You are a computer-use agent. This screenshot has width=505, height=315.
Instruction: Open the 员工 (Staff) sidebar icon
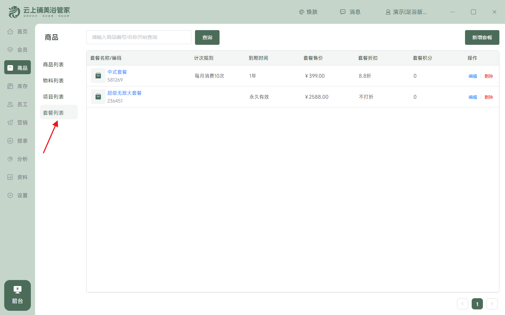click(17, 104)
